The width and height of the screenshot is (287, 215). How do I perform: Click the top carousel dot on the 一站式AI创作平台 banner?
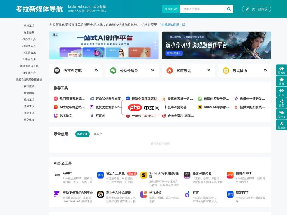tap(155, 43)
